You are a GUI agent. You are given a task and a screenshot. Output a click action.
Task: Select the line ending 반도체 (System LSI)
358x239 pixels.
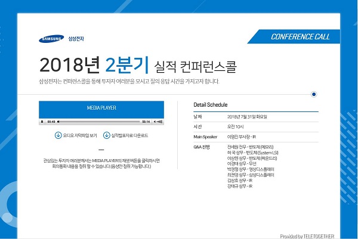[x=253, y=153]
